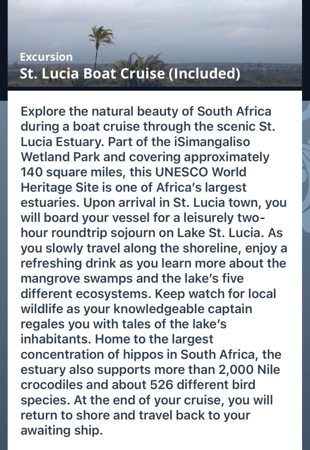Click the "Excursion" category label

[46, 57]
